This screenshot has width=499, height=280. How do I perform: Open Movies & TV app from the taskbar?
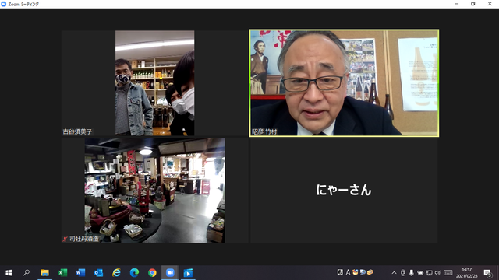point(188,273)
